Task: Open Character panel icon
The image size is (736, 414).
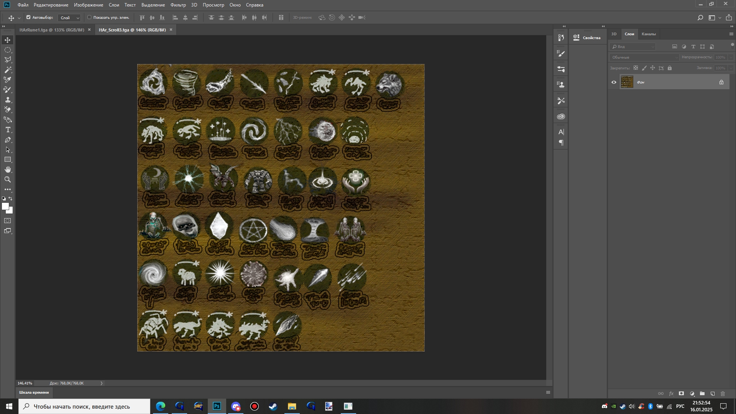Action: pyautogui.click(x=561, y=132)
